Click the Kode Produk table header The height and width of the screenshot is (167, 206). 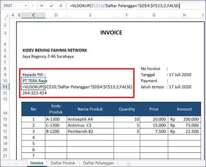56,109
